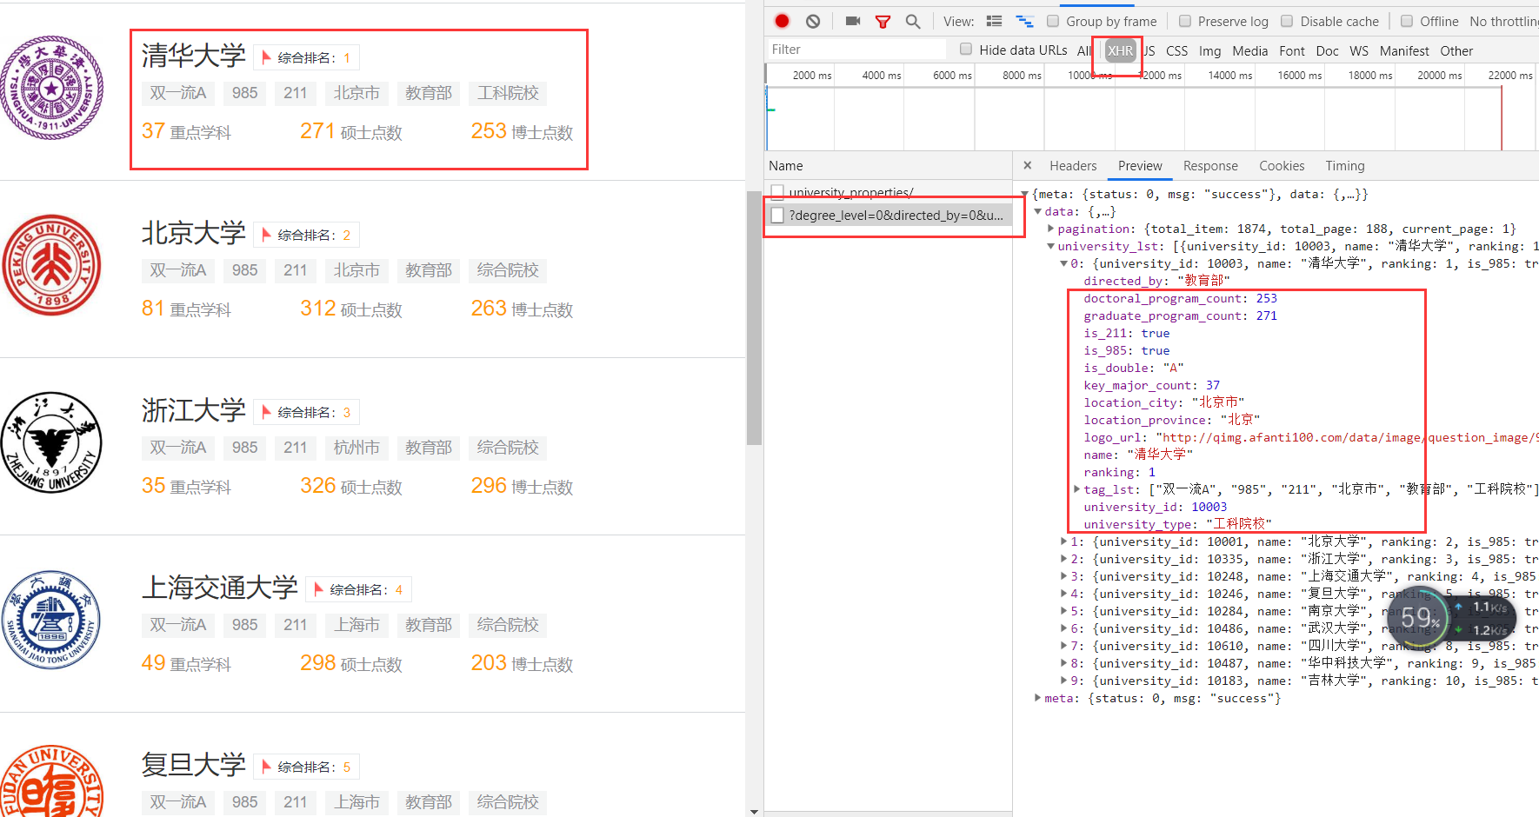Viewport: 1539px width, 817px height.
Task: Open the Cookies tab
Action: pos(1282,166)
